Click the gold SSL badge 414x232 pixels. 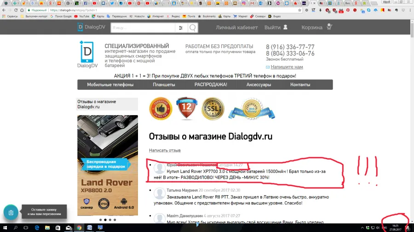(213, 109)
